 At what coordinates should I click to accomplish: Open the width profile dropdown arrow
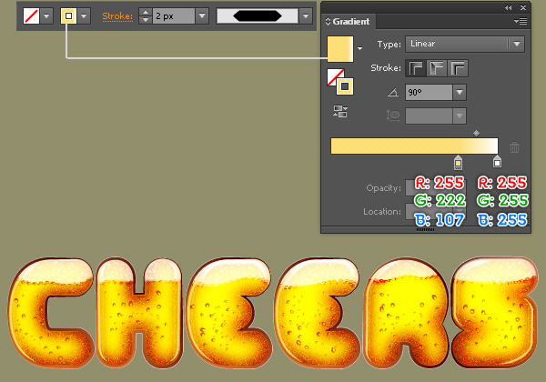[x=306, y=16]
